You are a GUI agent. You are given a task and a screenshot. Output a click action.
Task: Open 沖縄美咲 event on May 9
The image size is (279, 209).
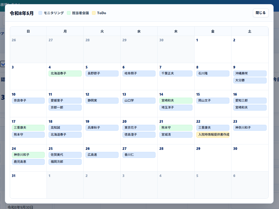[250, 73]
